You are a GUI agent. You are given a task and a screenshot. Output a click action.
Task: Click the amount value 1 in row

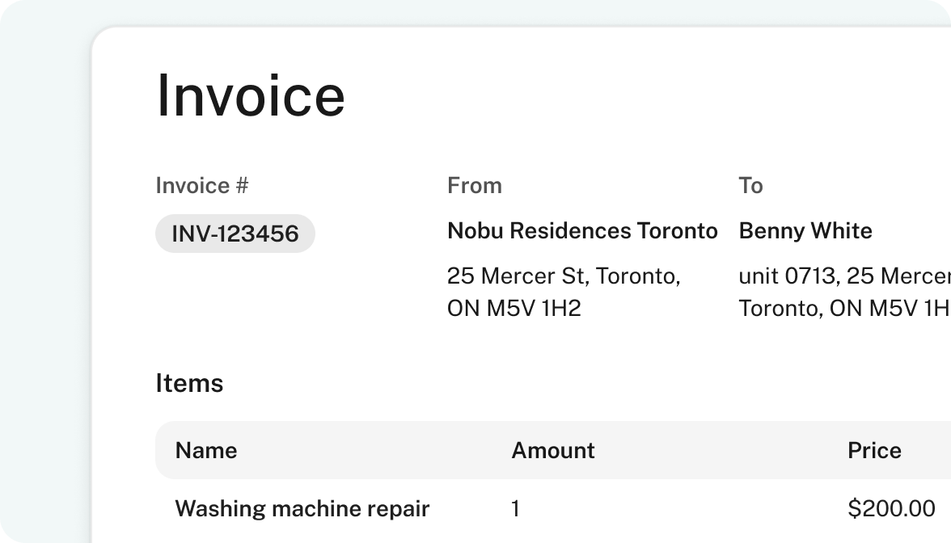[516, 508]
